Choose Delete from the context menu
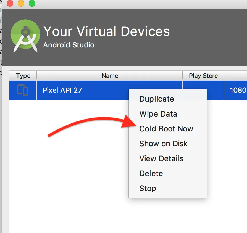 168,173
